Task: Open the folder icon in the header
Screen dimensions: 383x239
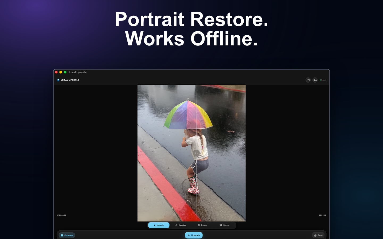Action: tap(308, 80)
